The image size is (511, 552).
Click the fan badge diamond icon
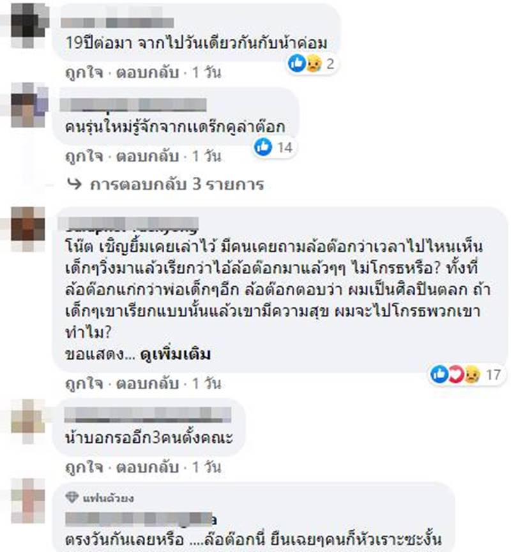click(72, 498)
